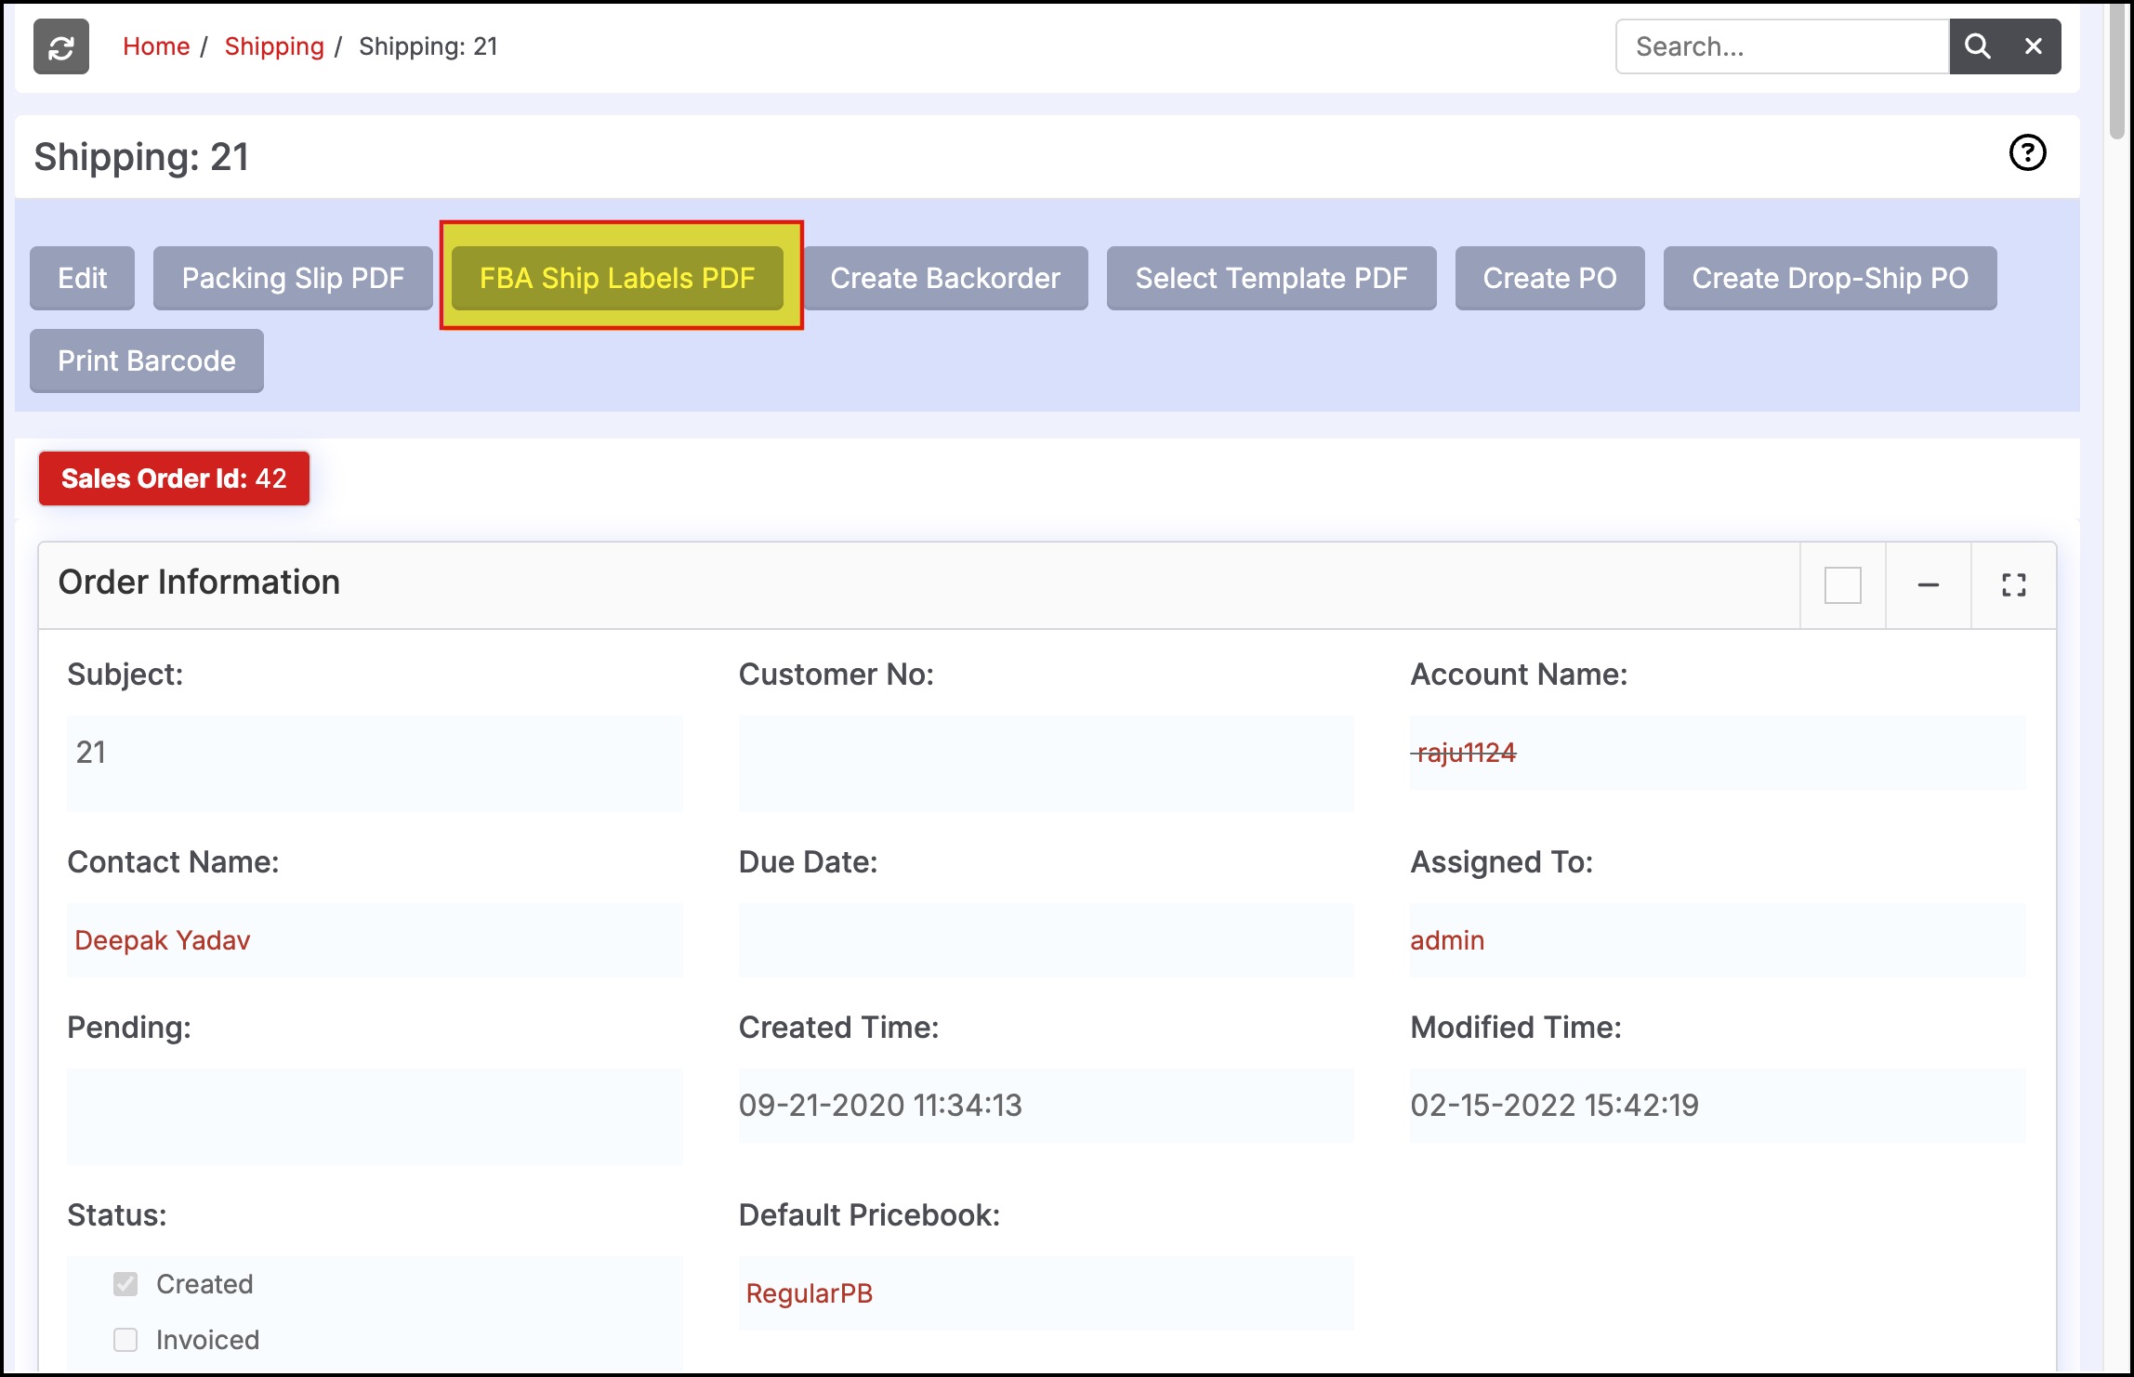The image size is (2134, 1377).
Task: Click the search magnifier icon
Action: 1977,46
